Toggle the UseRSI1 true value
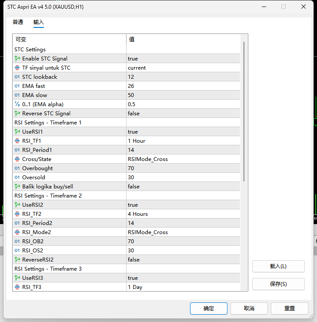The image size is (317, 322). click(x=183, y=132)
